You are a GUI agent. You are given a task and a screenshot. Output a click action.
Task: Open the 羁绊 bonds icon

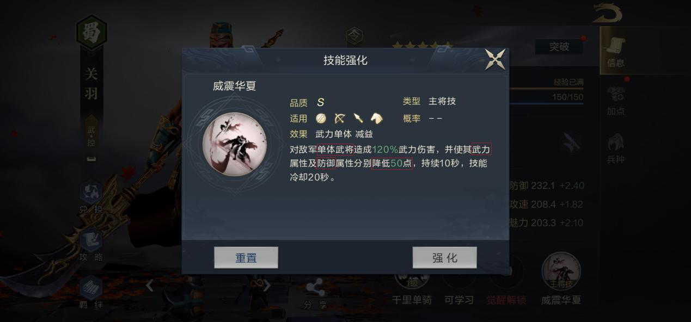[91, 293]
